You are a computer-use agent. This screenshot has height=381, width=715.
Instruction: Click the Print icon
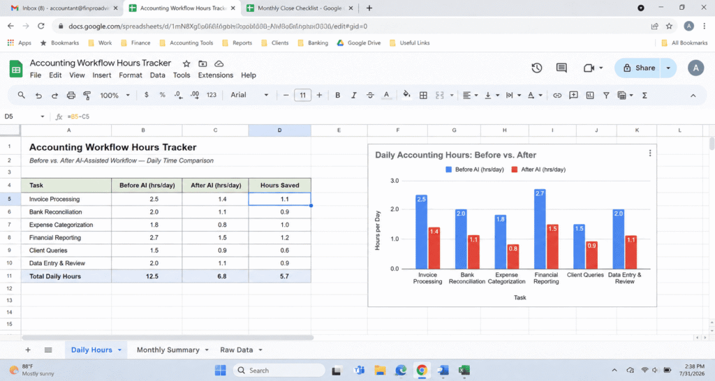coord(71,95)
